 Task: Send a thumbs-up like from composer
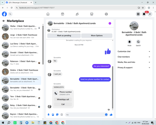point(111,115)
